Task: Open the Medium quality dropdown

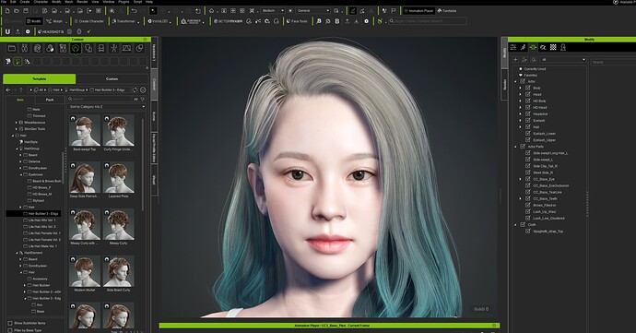Action: coord(275,10)
